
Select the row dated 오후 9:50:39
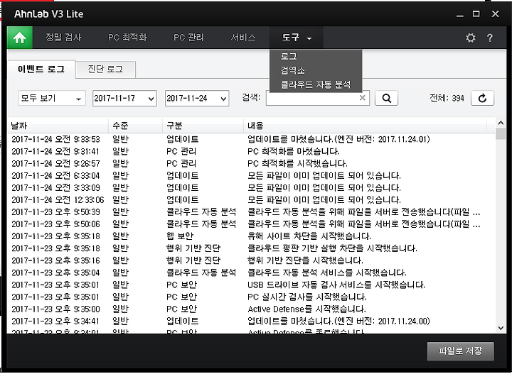(x=251, y=212)
